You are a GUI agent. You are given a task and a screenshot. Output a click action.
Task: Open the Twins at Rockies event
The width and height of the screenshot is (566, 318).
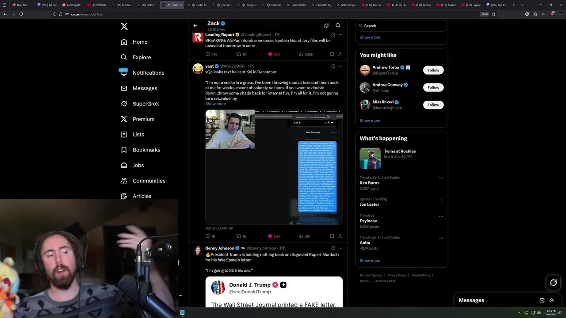pyautogui.click(x=402, y=158)
